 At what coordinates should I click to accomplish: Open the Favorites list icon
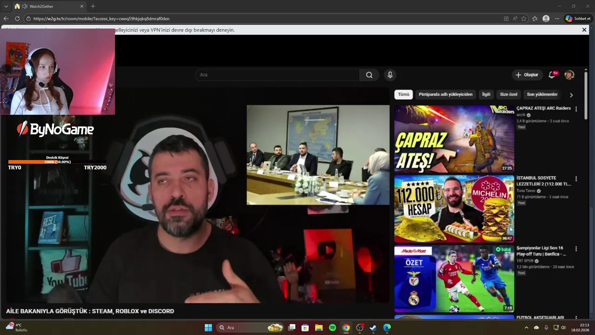pos(535,19)
